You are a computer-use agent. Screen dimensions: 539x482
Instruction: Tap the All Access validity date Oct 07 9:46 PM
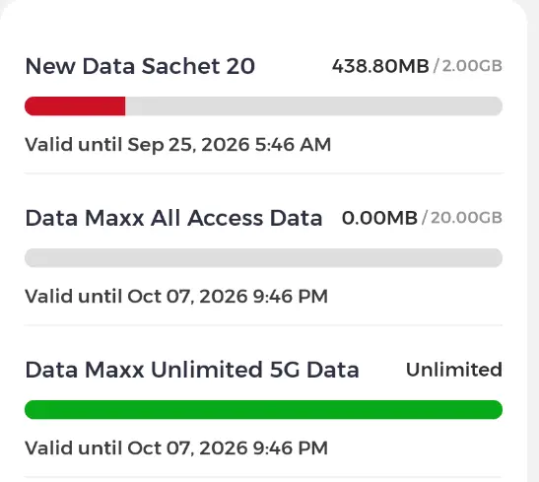tap(176, 297)
